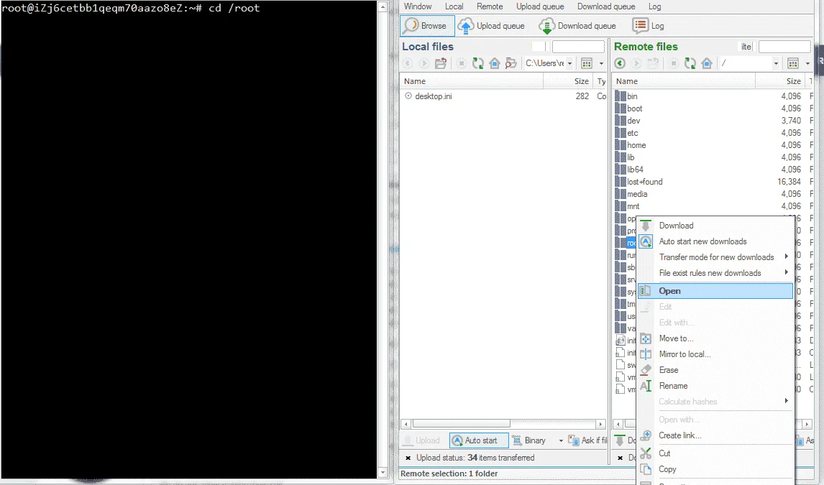Select the lib remote folder

630,157
